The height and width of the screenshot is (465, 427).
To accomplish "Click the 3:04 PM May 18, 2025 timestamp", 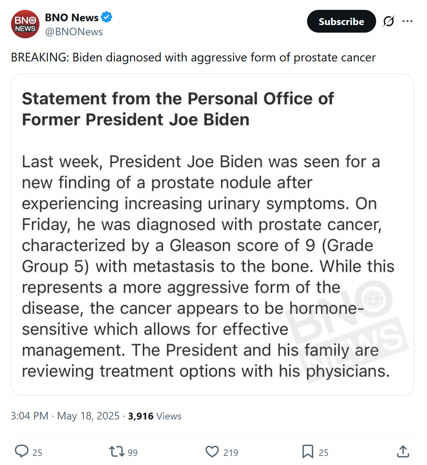I will (65, 416).
